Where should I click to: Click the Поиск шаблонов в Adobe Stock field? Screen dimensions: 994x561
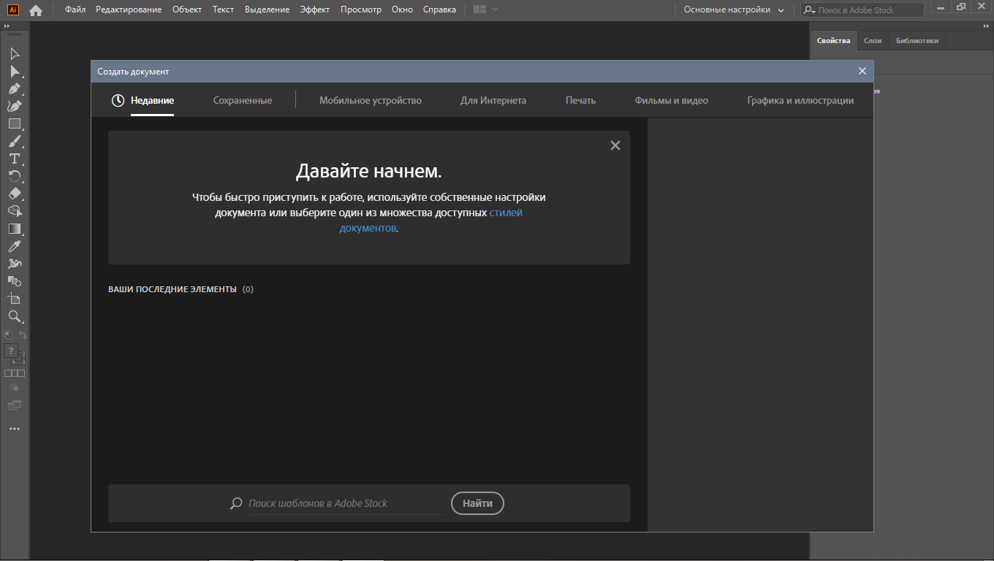tap(345, 503)
